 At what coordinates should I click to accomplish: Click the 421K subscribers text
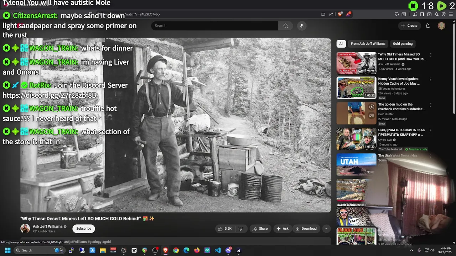(x=44, y=231)
